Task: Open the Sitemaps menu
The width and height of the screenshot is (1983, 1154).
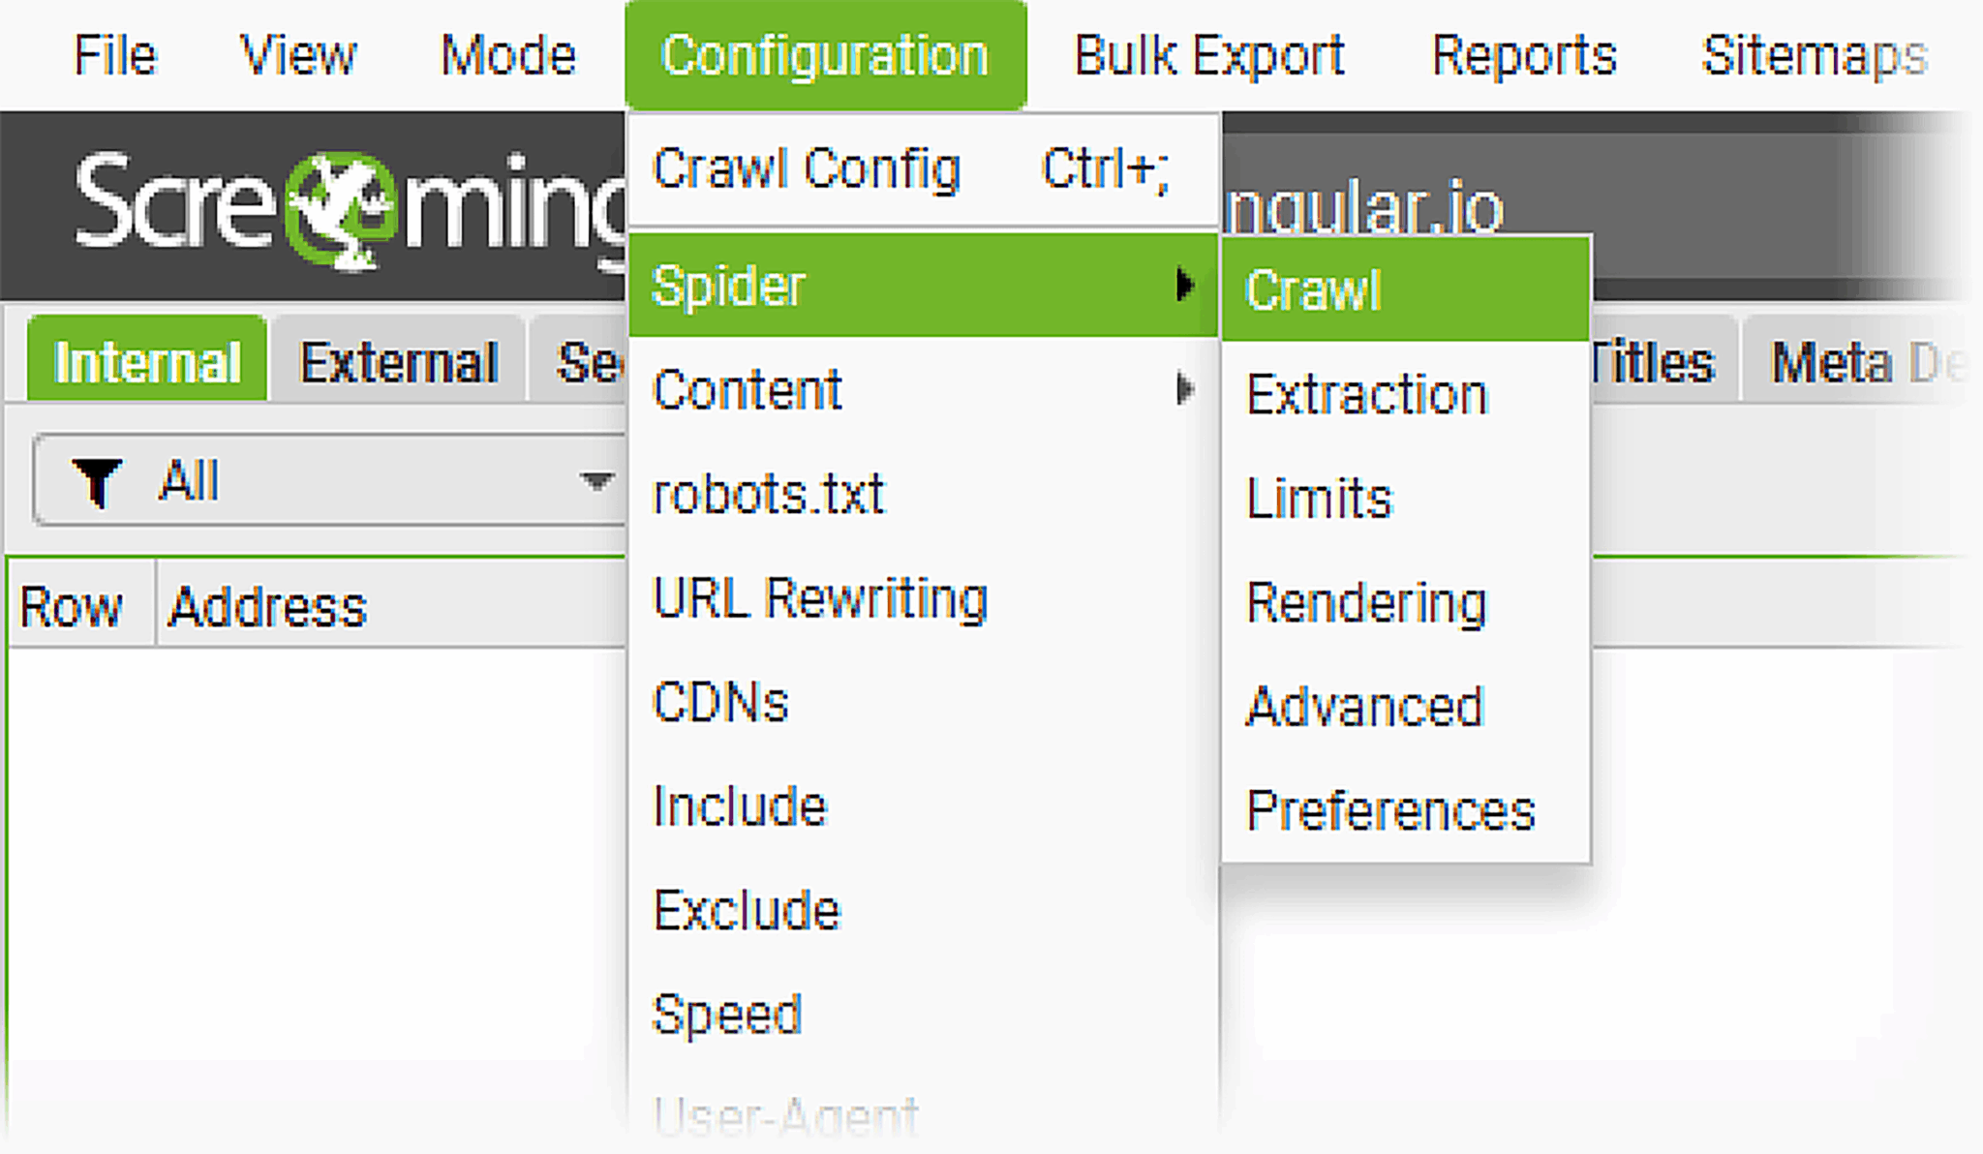Action: [1815, 53]
